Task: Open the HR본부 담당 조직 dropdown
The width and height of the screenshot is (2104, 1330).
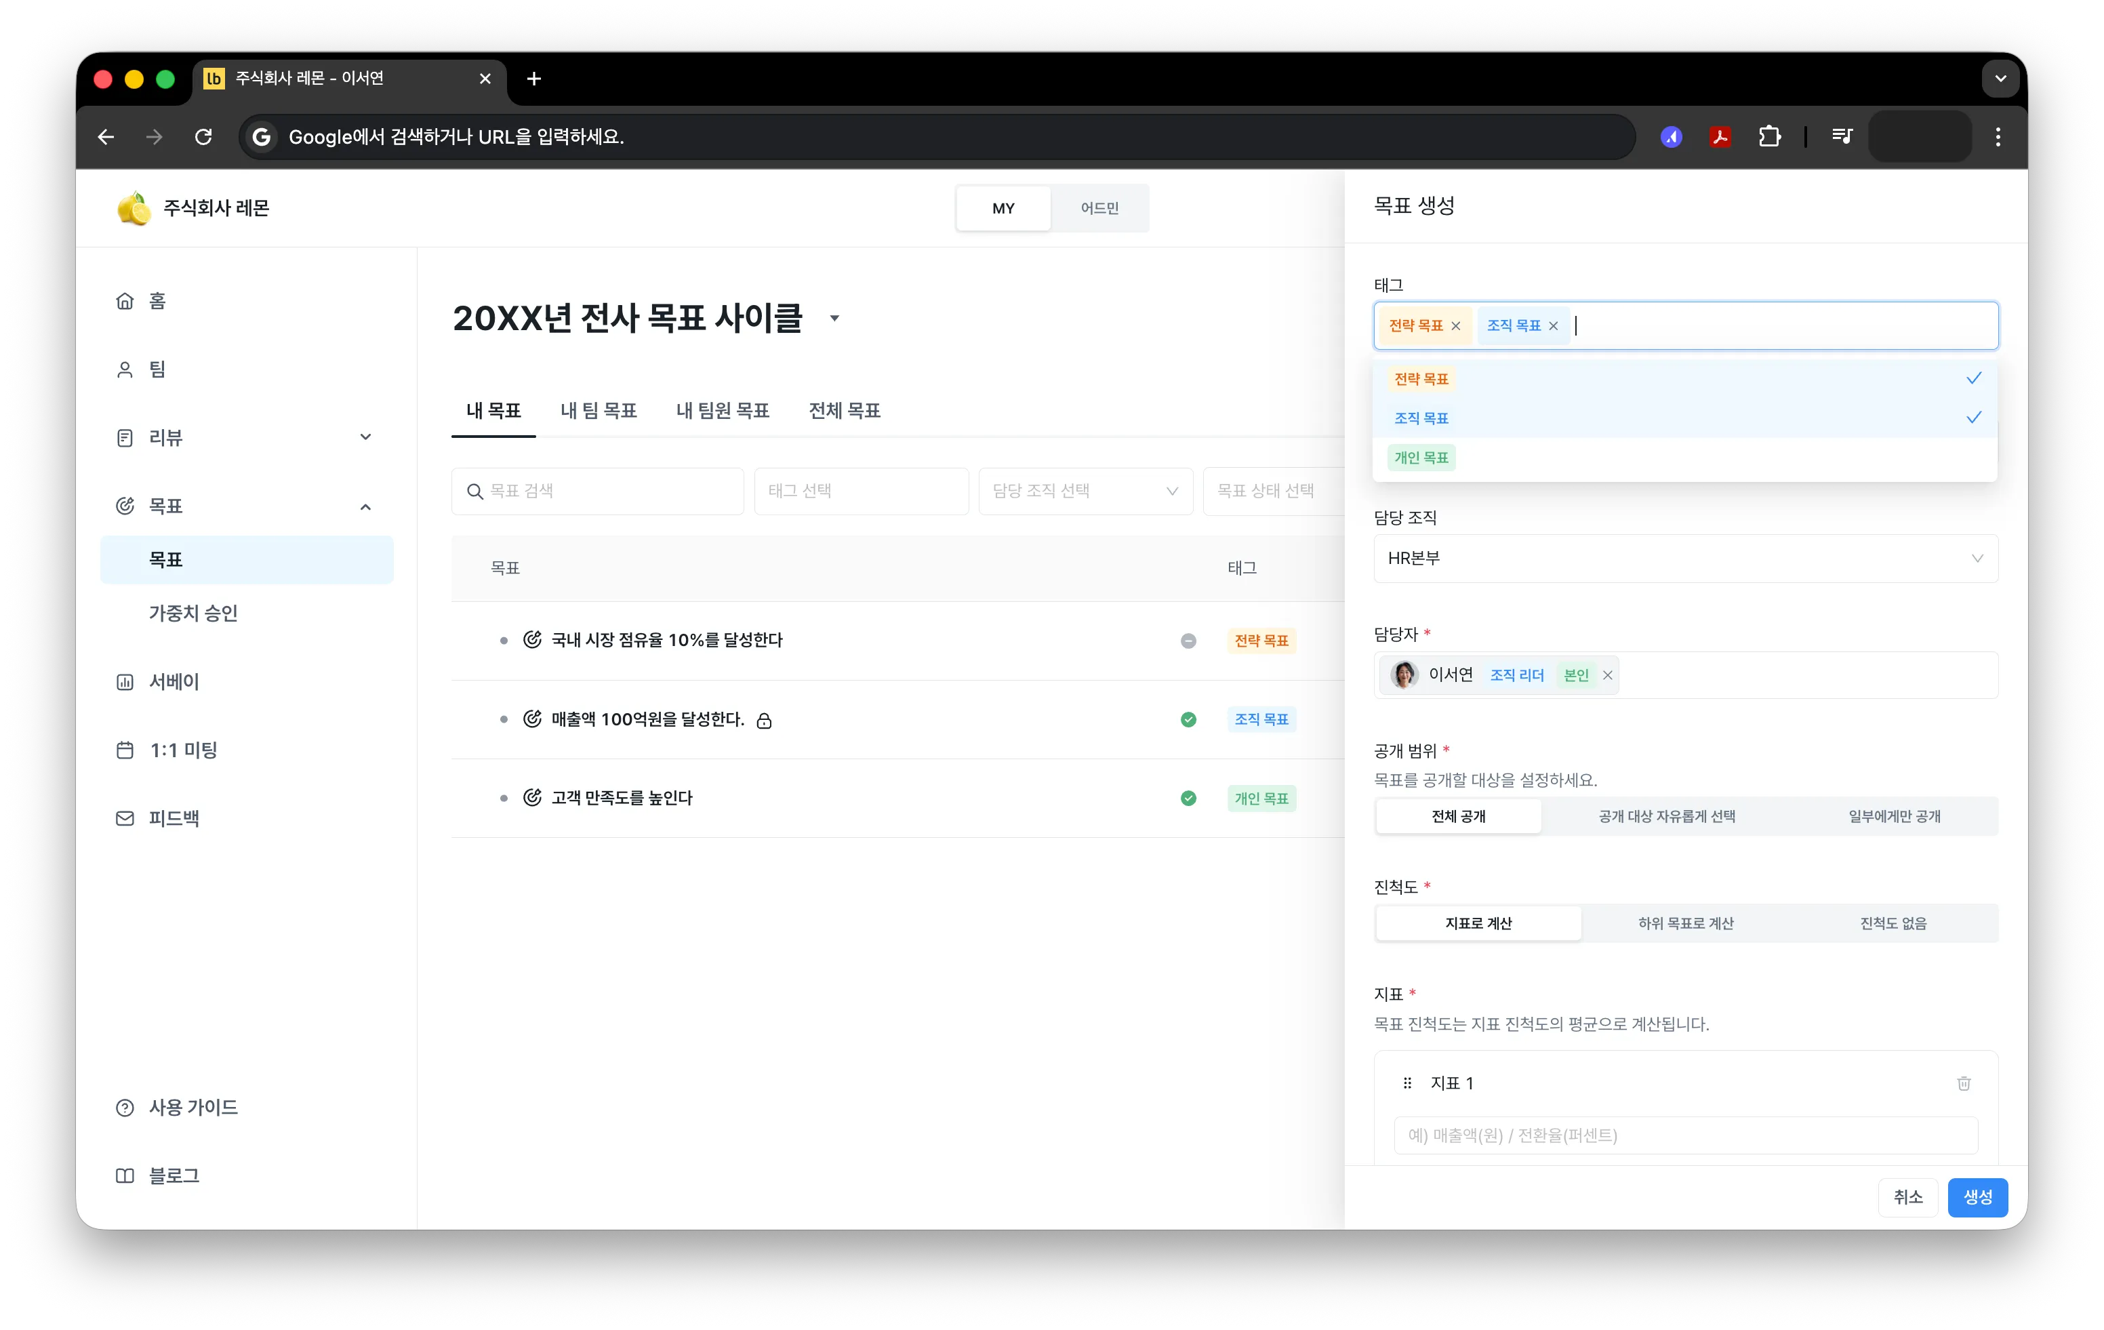Action: click(x=1686, y=559)
